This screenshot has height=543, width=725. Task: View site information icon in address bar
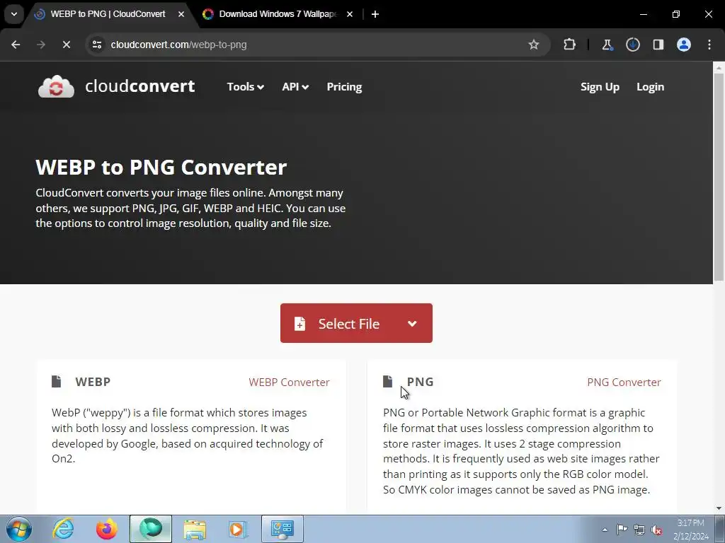click(97, 45)
